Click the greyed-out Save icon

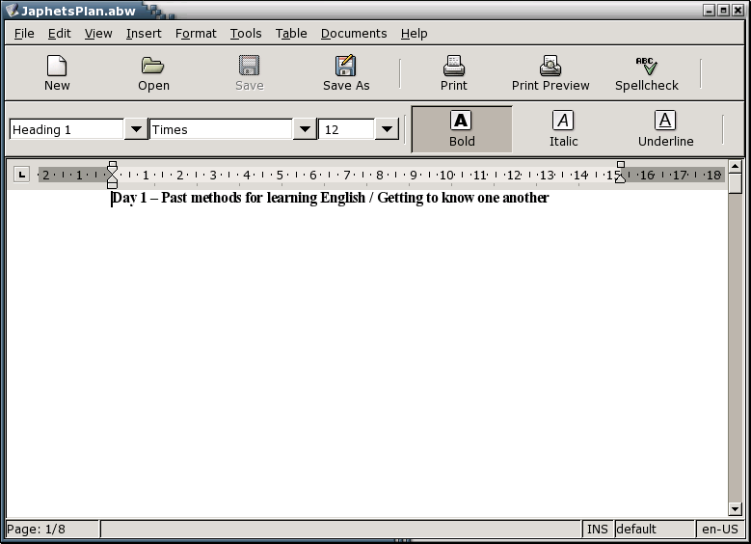249,66
